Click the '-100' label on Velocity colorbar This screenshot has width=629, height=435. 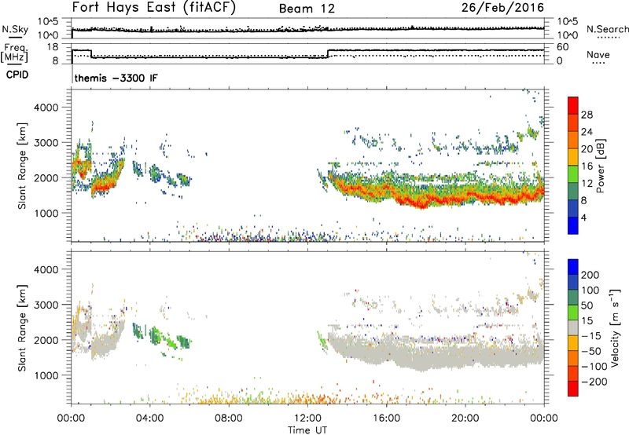[594, 367]
